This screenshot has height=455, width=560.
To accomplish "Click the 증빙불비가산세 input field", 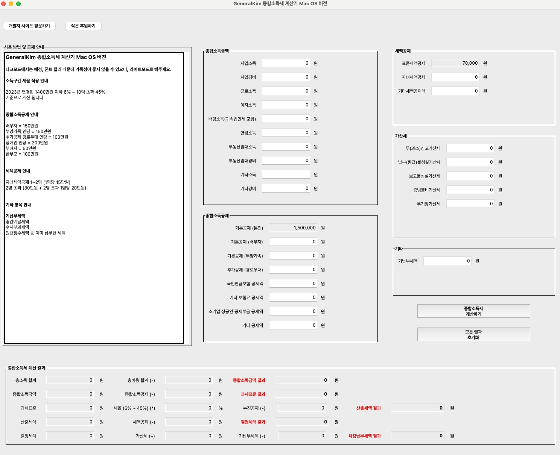I will [x=470, y=190].
